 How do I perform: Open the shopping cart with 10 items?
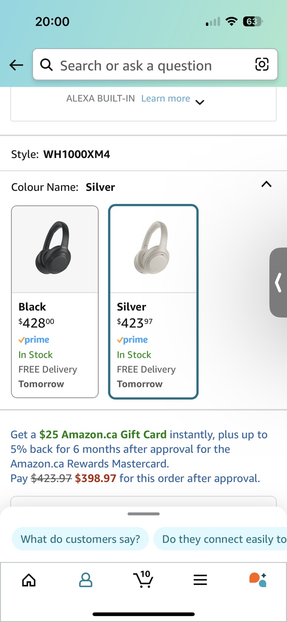pos(143,579)
